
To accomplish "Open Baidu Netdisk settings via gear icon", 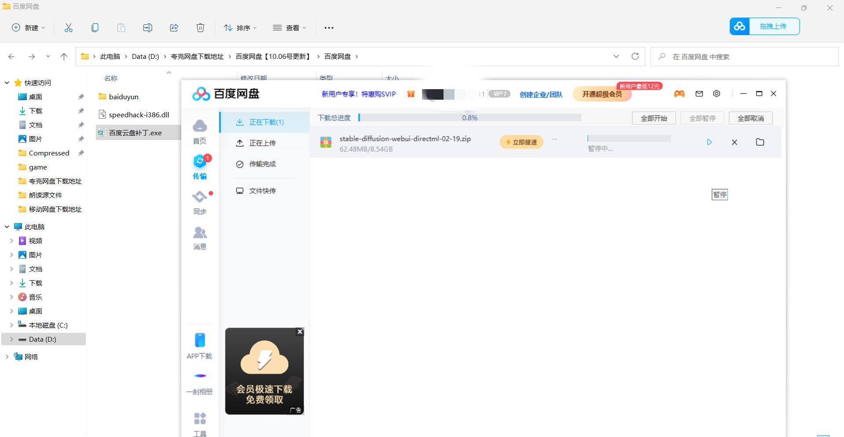I will (717, 94).
